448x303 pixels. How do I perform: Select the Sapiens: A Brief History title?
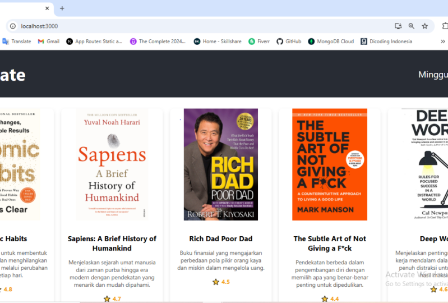[x=112, y=244]
